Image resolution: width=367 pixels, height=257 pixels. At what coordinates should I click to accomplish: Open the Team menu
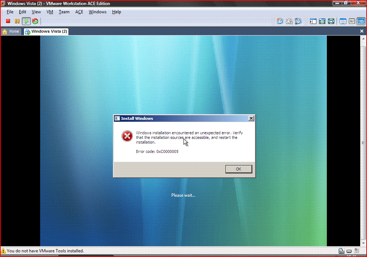[x=64, y=12]
